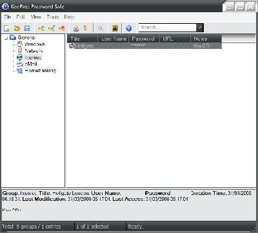Open the Tools menu
Image resolution: width=258 pixels, height=233 pixels.
[53, 17]
